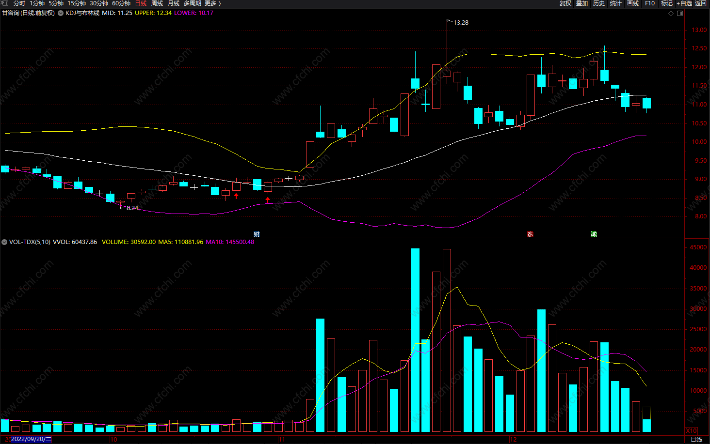This screenshot has width=710, height=444.
Task: Open the 统计 statistics button
Action: click(x=616, y=3)
